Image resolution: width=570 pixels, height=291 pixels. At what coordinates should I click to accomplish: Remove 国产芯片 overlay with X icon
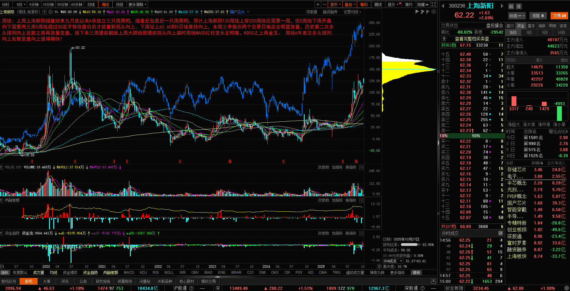click(248, 12)
